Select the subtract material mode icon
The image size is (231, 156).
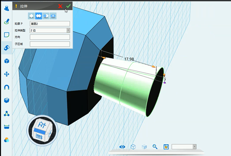46,16
